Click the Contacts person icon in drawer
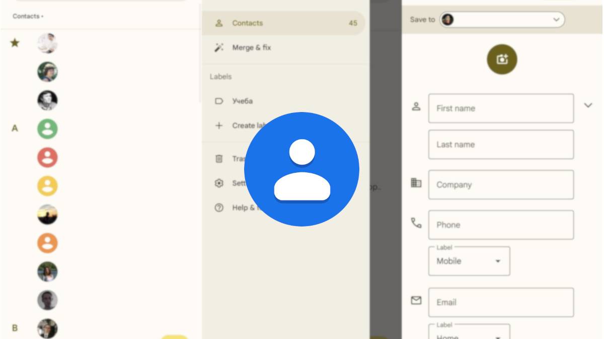 [x=219, y=23]
